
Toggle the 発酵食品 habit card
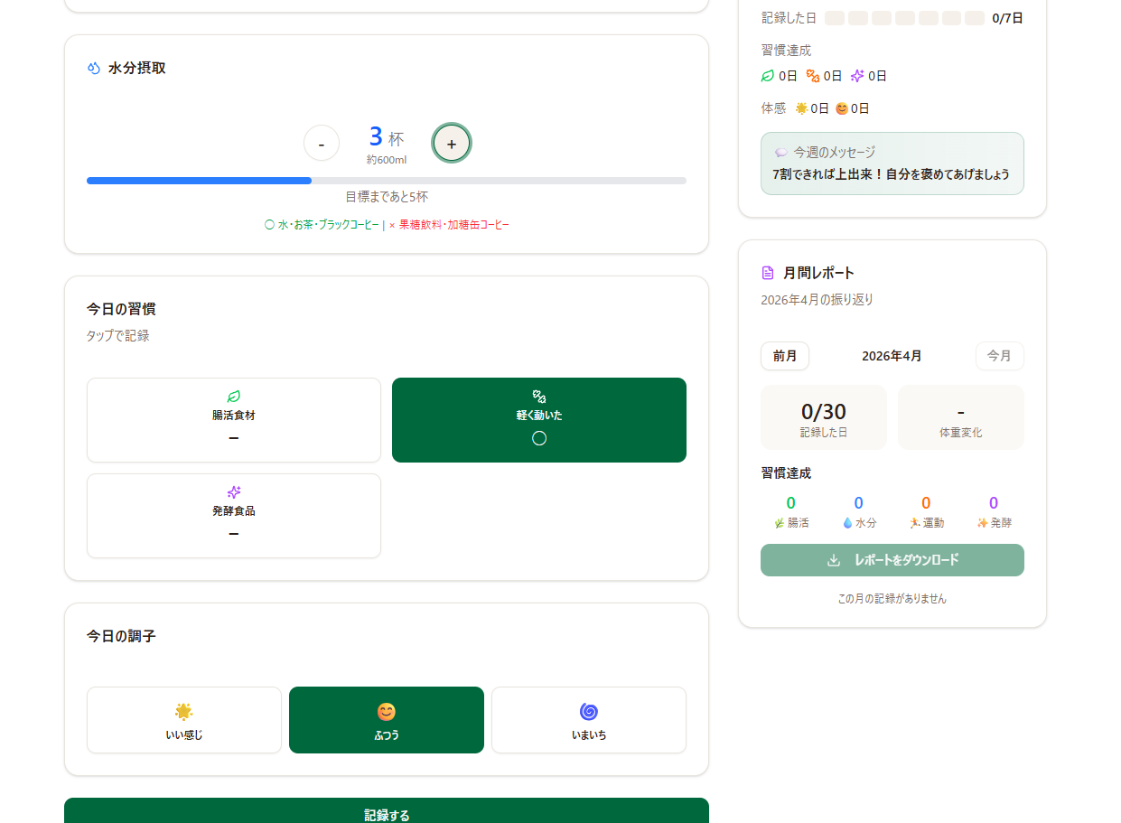point(234,516)
